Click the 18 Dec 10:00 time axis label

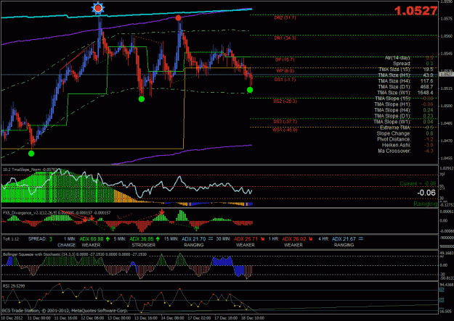253,318
